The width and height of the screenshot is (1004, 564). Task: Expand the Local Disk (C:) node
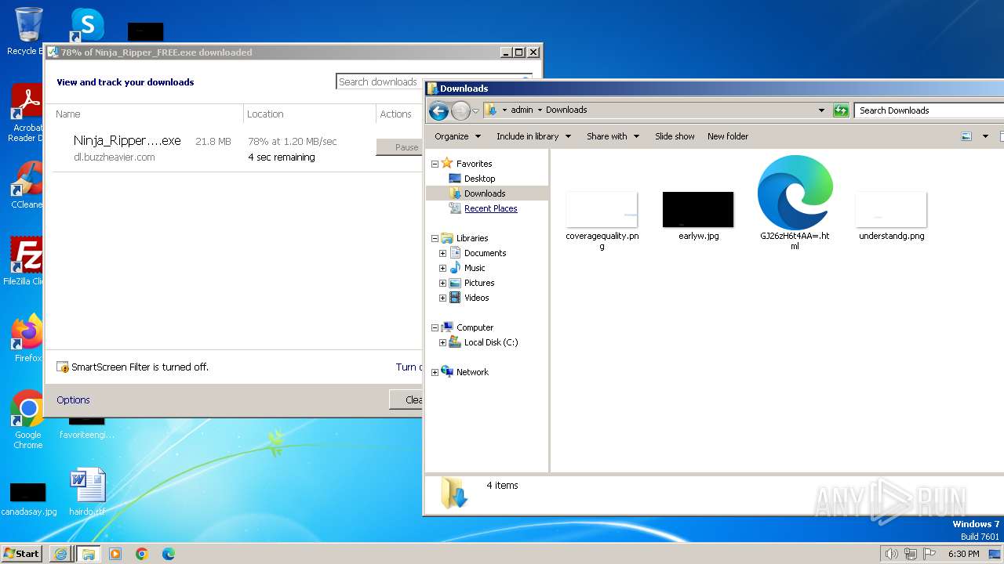tap(442, 342)
